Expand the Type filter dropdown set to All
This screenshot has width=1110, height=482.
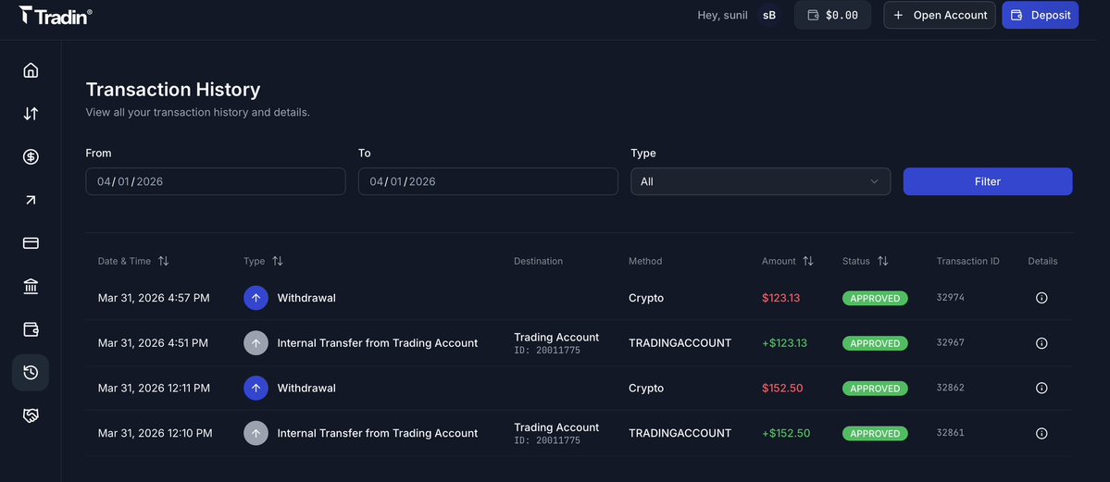tap(760, 181)
